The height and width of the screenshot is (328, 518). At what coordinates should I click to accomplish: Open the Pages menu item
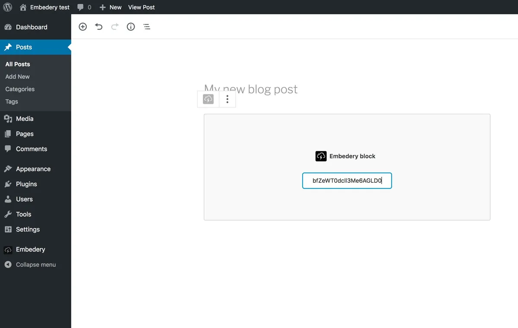(x=35, y=134)
